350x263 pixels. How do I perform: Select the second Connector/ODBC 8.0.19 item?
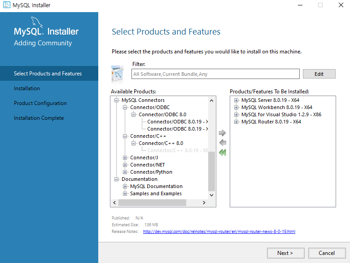pyautogui.click(x=177, y=129)
